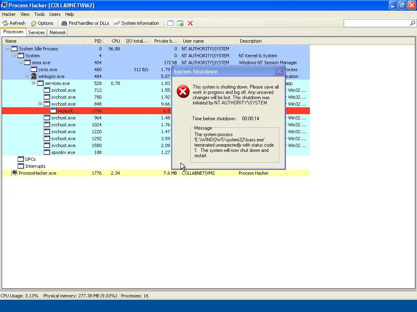Click the Process Hacker title bar icon
This screenshot has width=417, height=312.
click(x=4, y=5)
